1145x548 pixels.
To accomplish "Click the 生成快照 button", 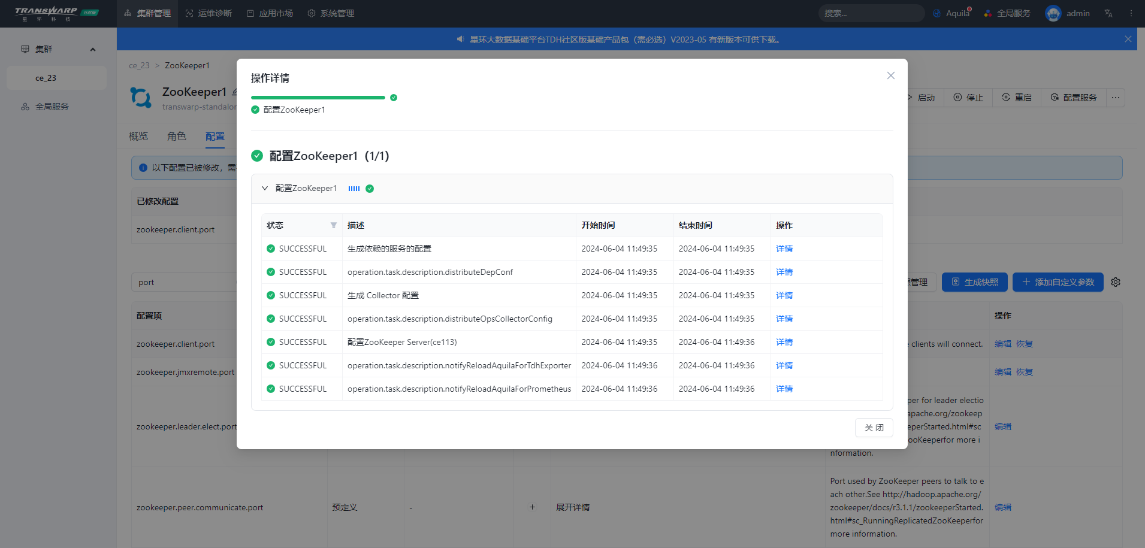I will (975, 282).
